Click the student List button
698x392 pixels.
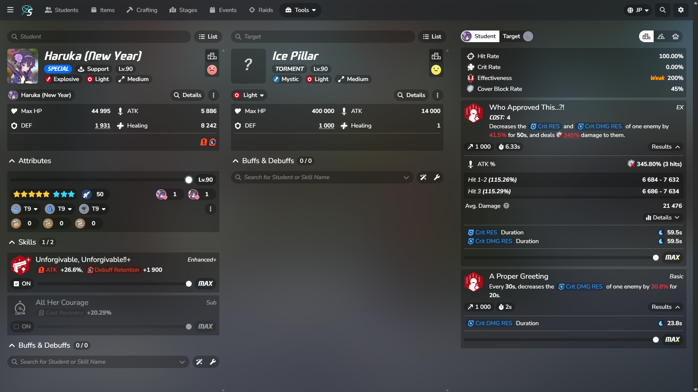click(208, 37)
